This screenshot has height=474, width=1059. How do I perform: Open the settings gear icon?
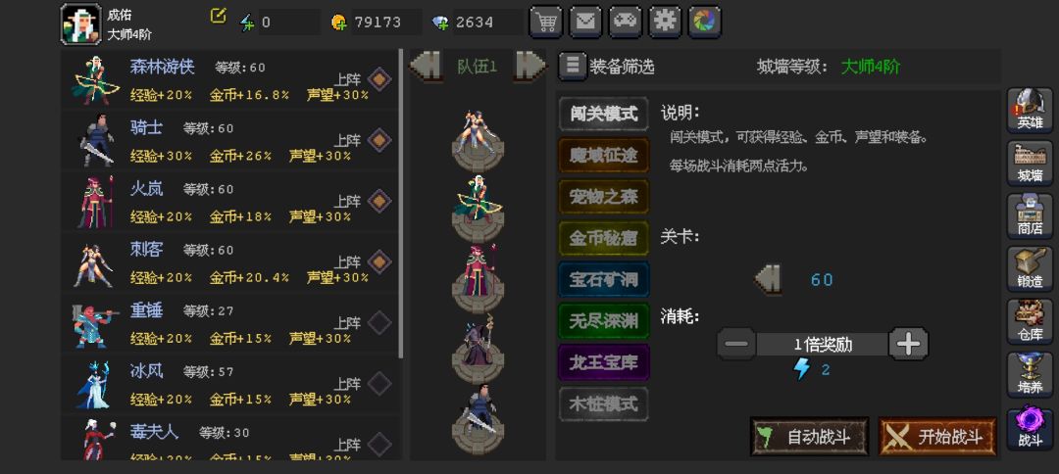coord(665,22)
